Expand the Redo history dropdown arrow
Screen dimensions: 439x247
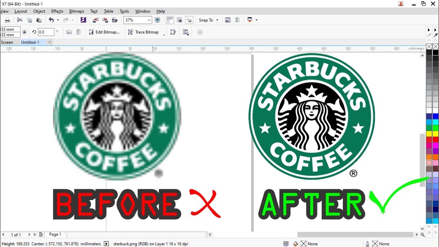(72, 20)
